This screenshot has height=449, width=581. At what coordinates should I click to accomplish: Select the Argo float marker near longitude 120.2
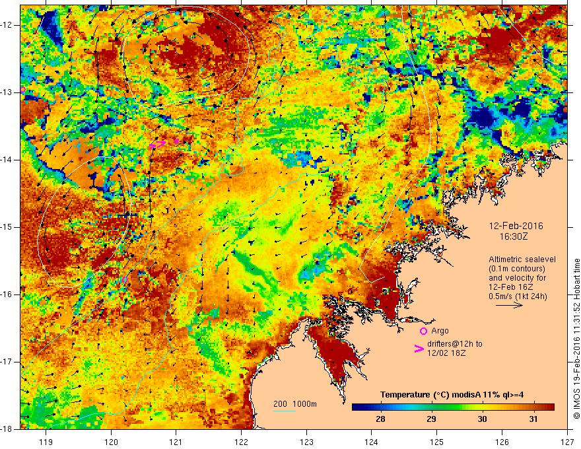[125, 280]
